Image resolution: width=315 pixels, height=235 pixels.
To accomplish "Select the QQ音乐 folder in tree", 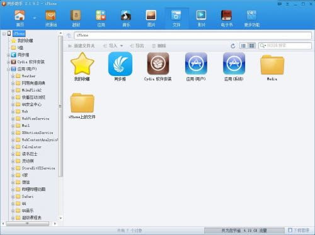I will coord(25,210).
